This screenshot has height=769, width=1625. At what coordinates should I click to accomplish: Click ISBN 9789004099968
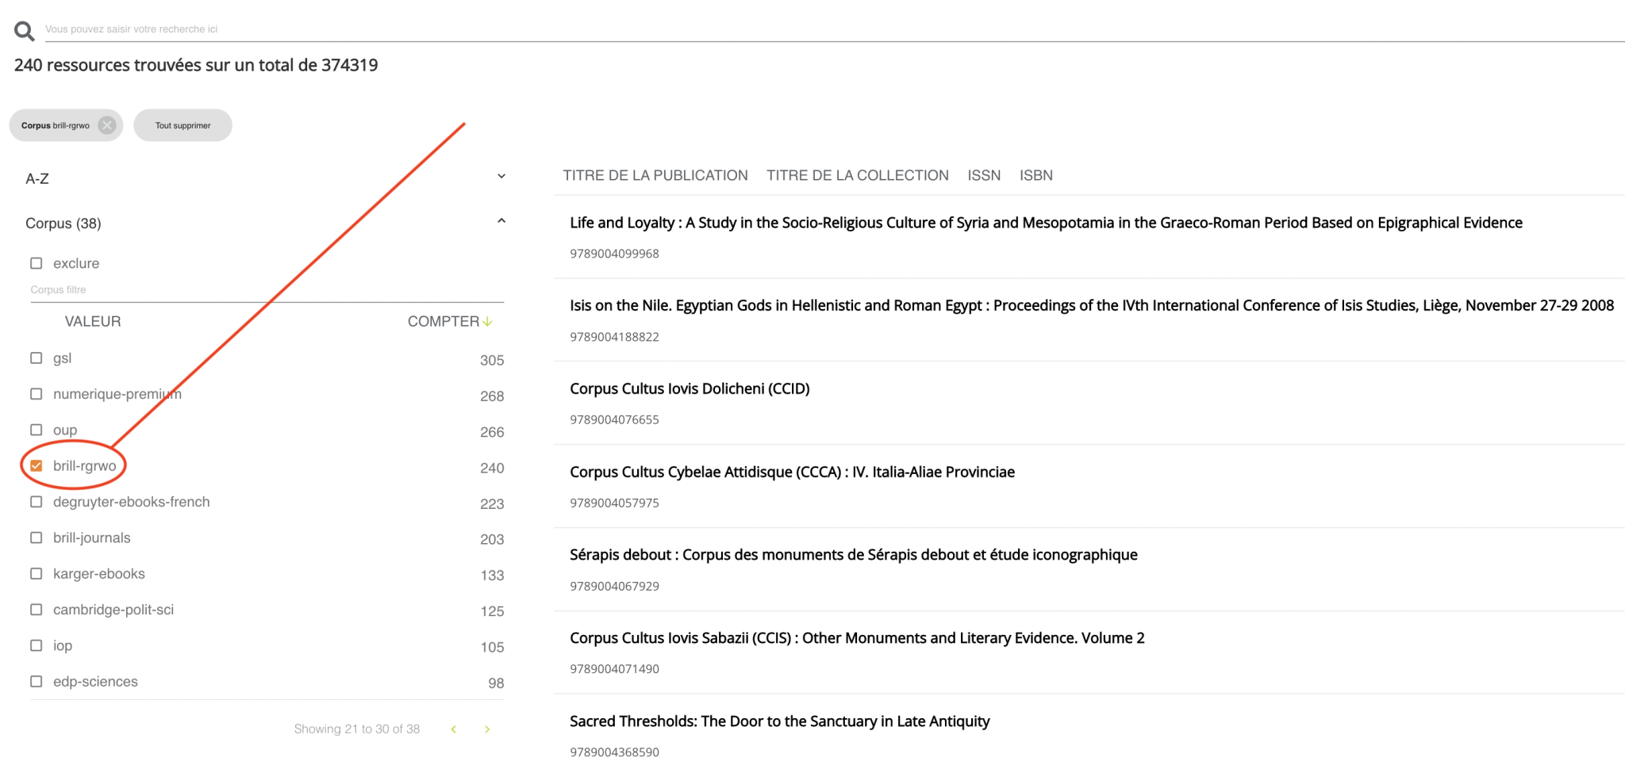[x=614, y=254]
